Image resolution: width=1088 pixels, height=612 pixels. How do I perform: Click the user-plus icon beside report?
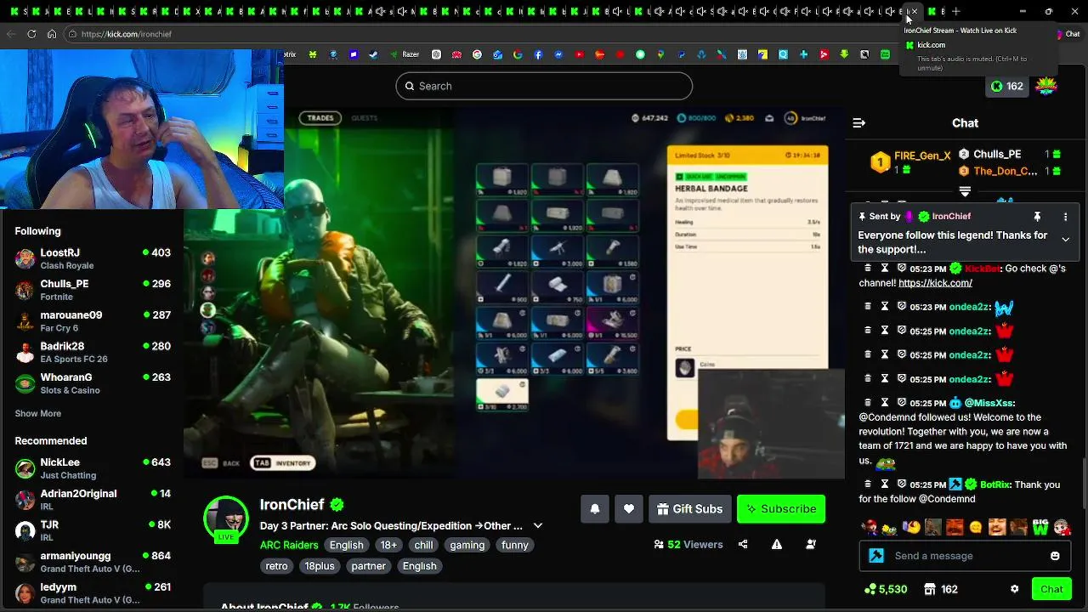(811, 545)
